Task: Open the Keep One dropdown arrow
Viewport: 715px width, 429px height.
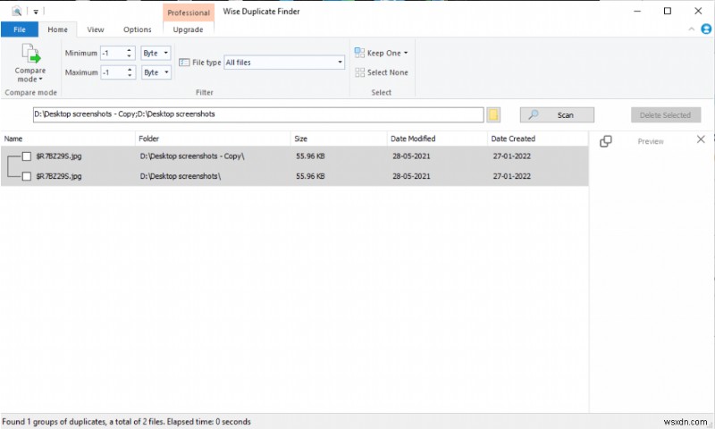Action: [406, 53]
